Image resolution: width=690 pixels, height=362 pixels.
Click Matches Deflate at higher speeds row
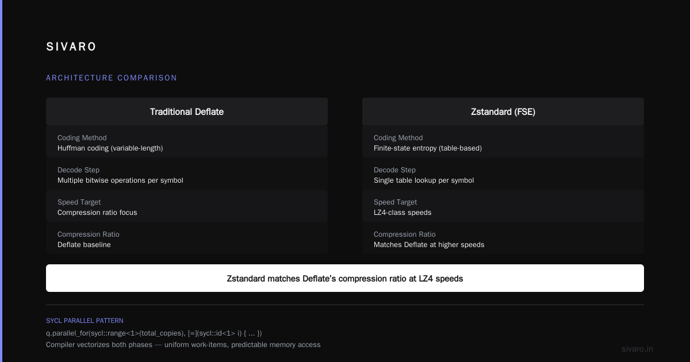click(503, 239)
